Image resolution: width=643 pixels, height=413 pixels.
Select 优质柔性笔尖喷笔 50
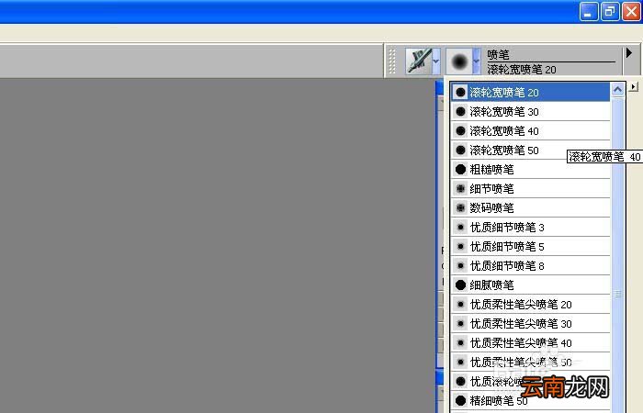pos(530,362)
